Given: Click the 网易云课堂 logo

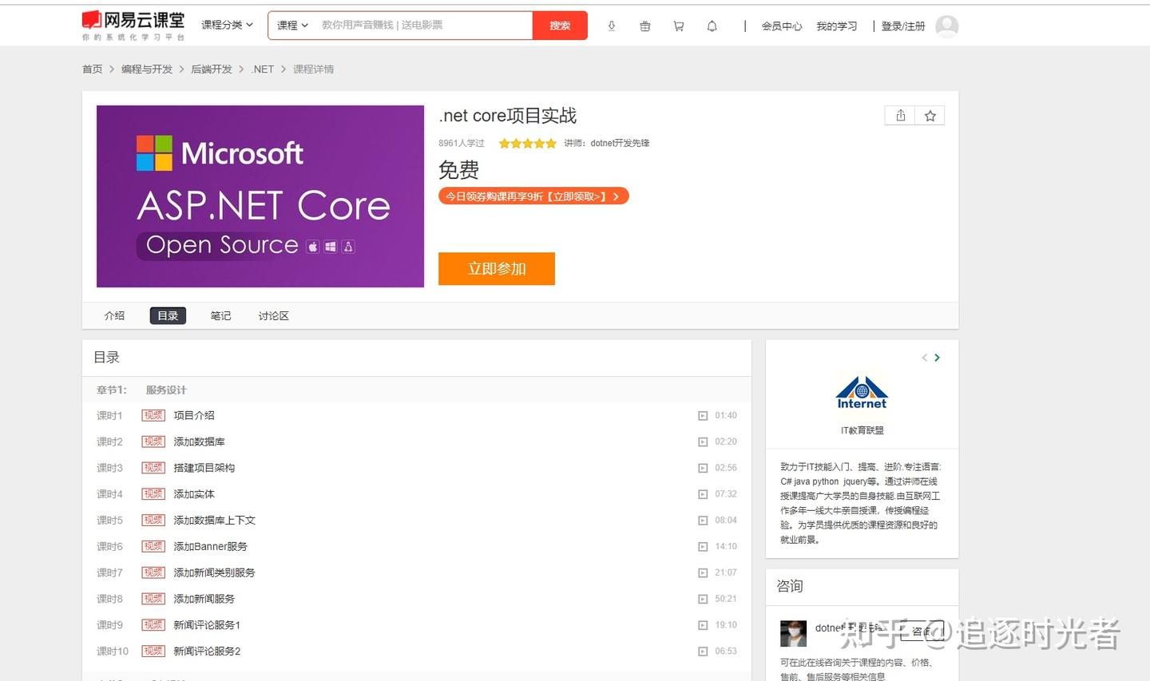Looking at the screenshot, I should (x=133, y=24).
